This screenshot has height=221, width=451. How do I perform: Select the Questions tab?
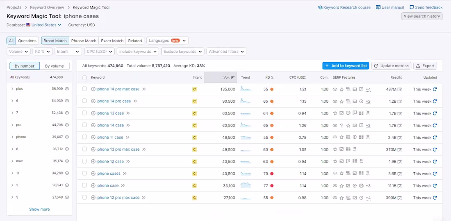click(x=27, y=41)
